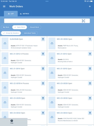Select 'Mowing field at Park-A' description text
The height and width of the screenshot is (126, 94).
point(65,62)
